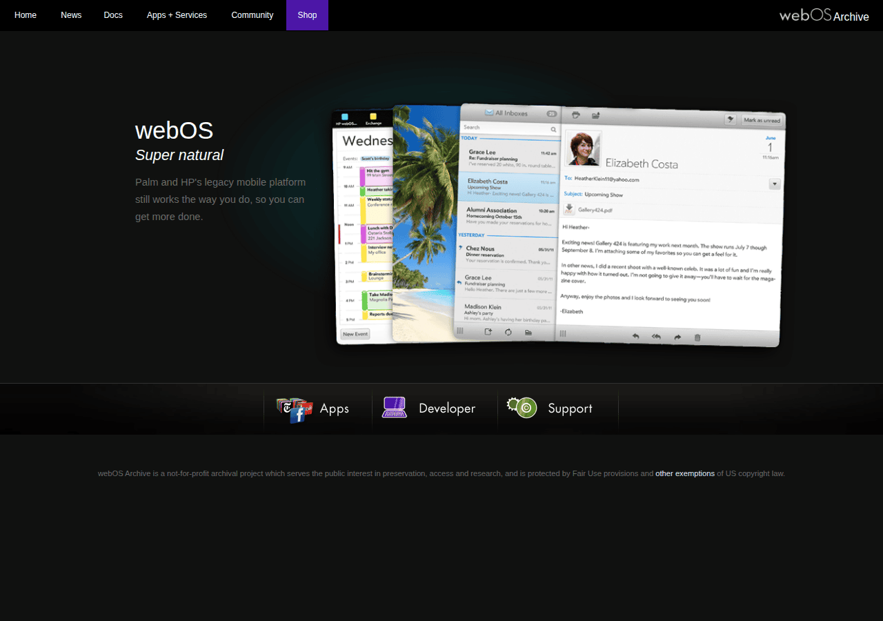Click the reply-all double arrow icon

pos(656,337)
